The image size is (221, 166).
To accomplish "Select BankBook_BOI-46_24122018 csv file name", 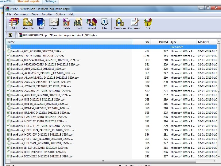I will [40, 104].
